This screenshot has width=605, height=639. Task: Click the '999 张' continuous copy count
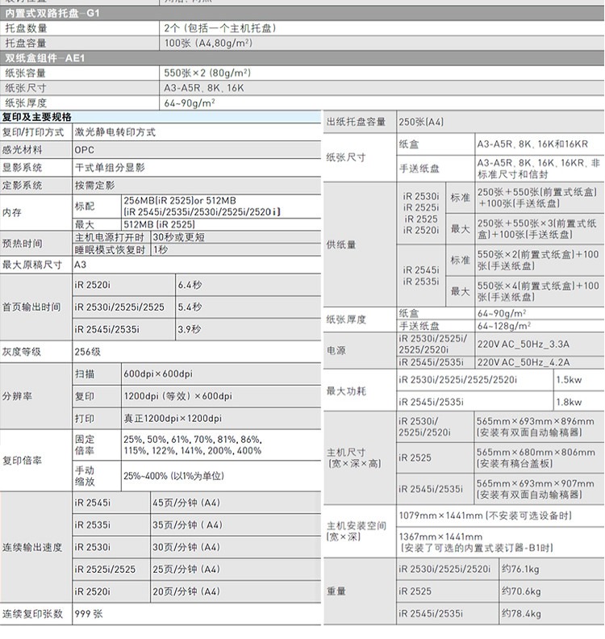(x=89, y=614)
